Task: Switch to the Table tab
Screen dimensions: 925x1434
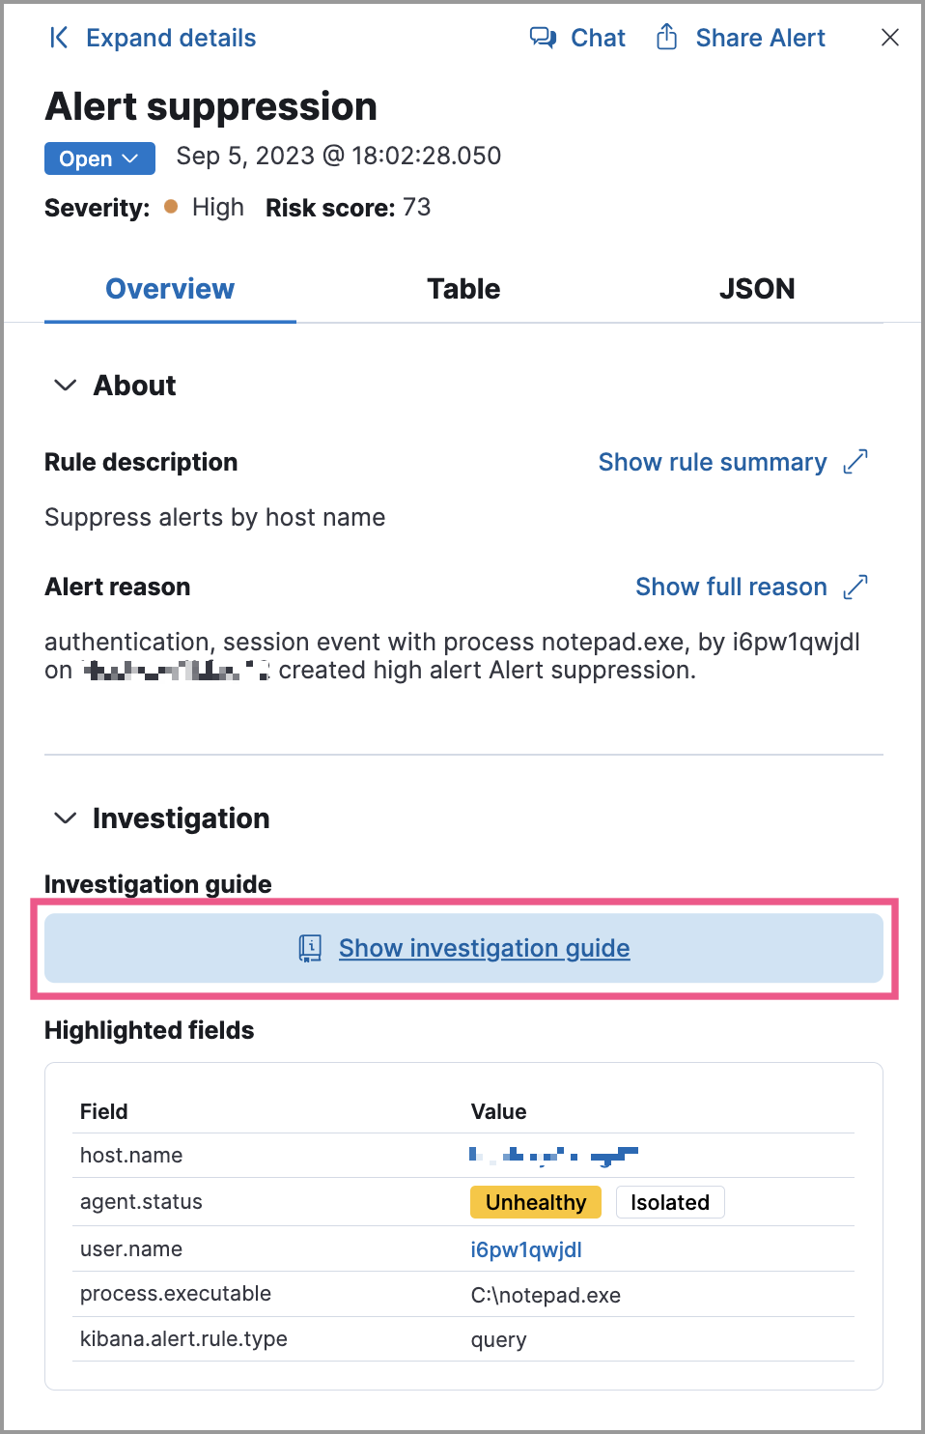Action: 463,289
